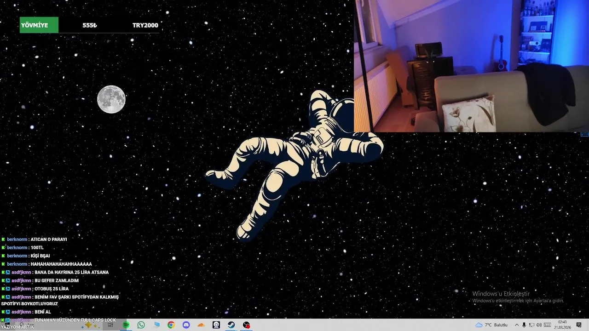Click the TRY2000 goal target
Viewport: 589px width, 331px height.
[145, 25]
